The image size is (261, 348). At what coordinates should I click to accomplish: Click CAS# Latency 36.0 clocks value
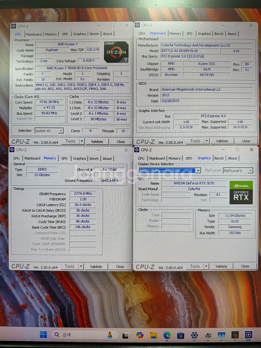coord(83,205)
